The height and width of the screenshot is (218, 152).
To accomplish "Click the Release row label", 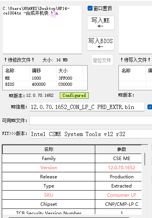I will click(49, 177).
